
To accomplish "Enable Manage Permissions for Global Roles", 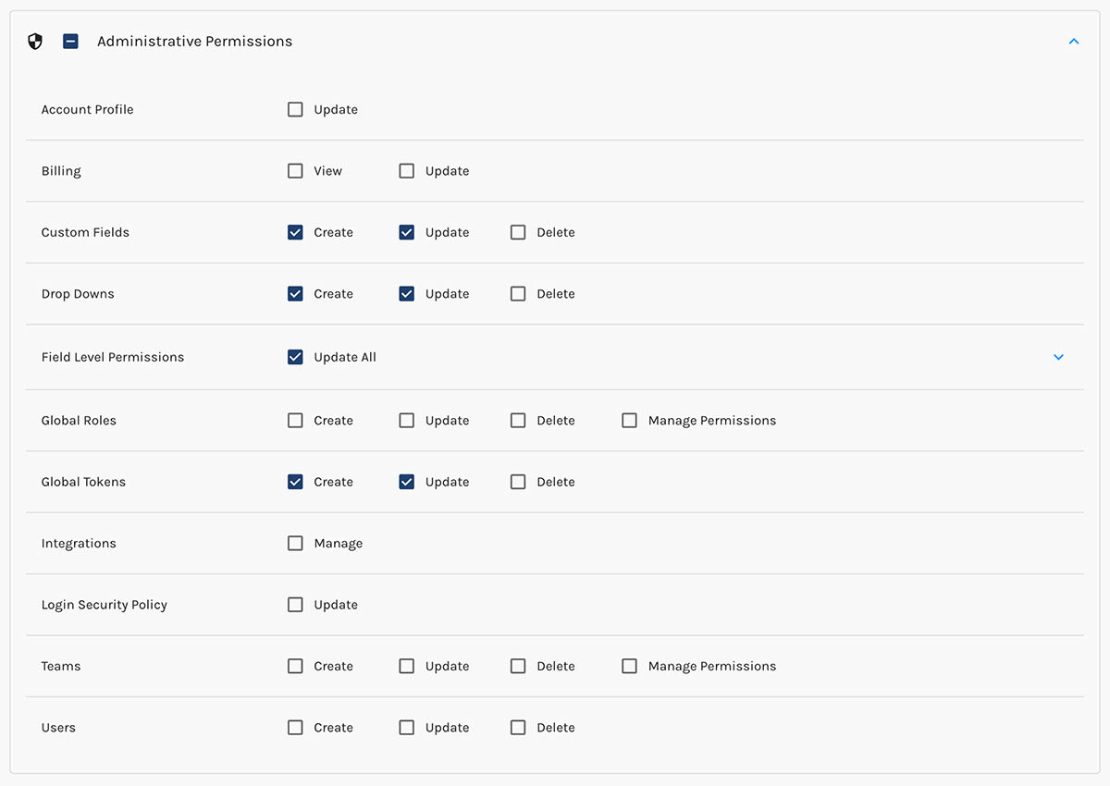I will (x=629, y=420).
